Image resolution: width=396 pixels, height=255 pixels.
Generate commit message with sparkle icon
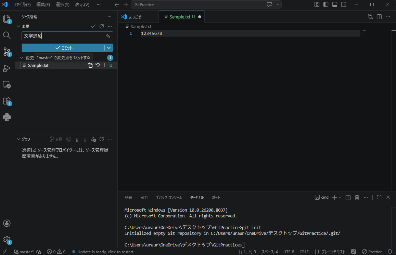(x=108, y=36)
